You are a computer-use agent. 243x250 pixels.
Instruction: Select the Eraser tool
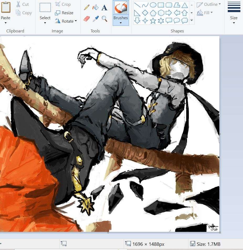[x=87, y=19]
